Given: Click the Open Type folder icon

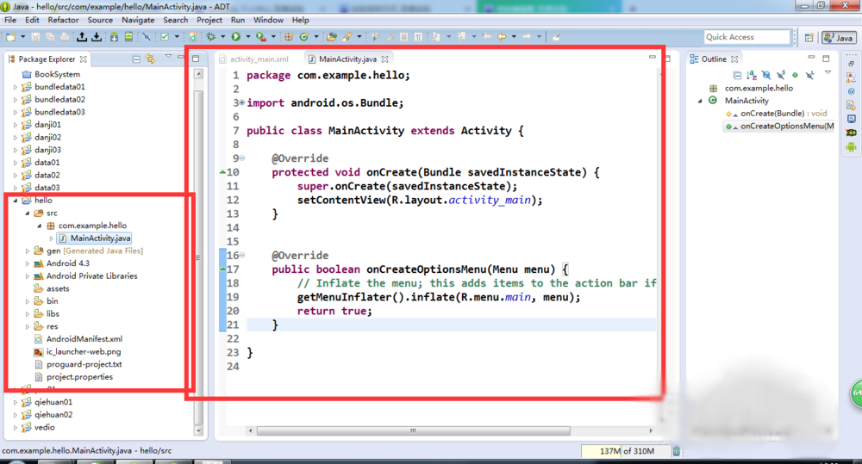Looking at the screenshot, I should [332, 37].
